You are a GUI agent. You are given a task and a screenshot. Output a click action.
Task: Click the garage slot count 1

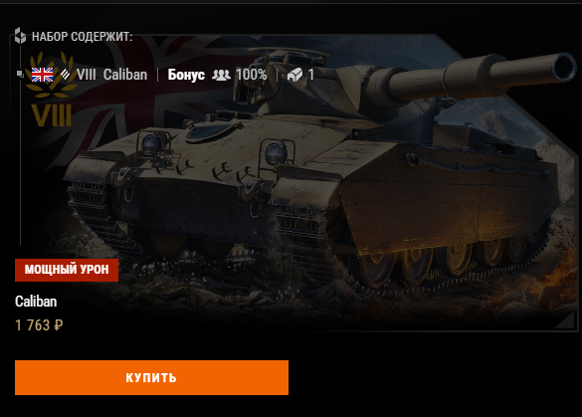(x=311, y=75)
